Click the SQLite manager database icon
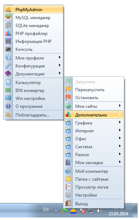 pyautogui.click(x=8, y=26)
